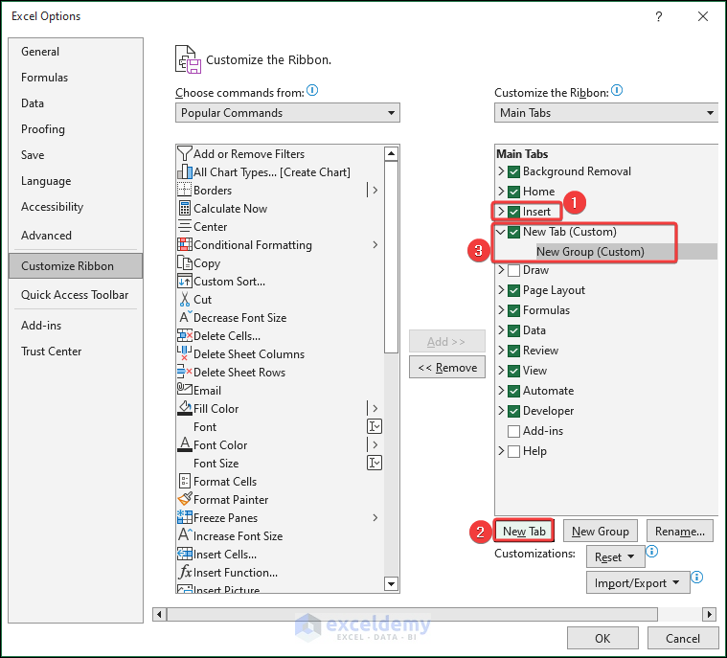
Task: Click the Delete Cells icon
Action: [185, 335]
